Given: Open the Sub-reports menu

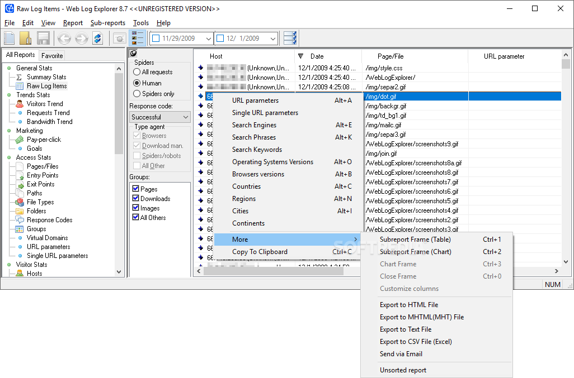Looking at the screenshot, I should (x=107, y=23).
